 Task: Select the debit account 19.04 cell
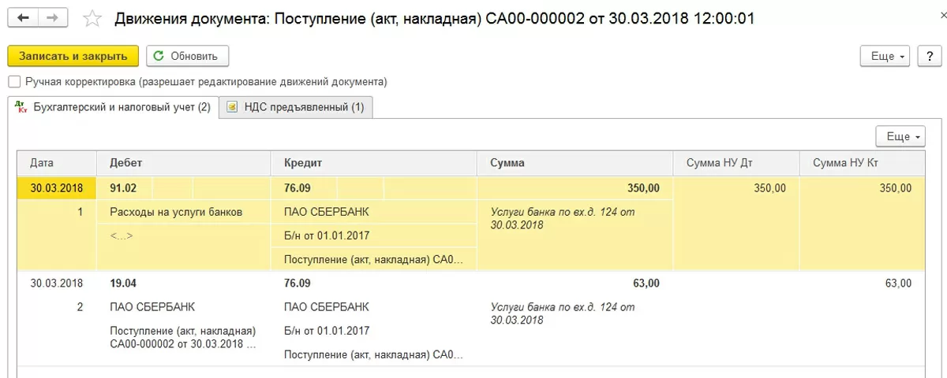(123, 283)
